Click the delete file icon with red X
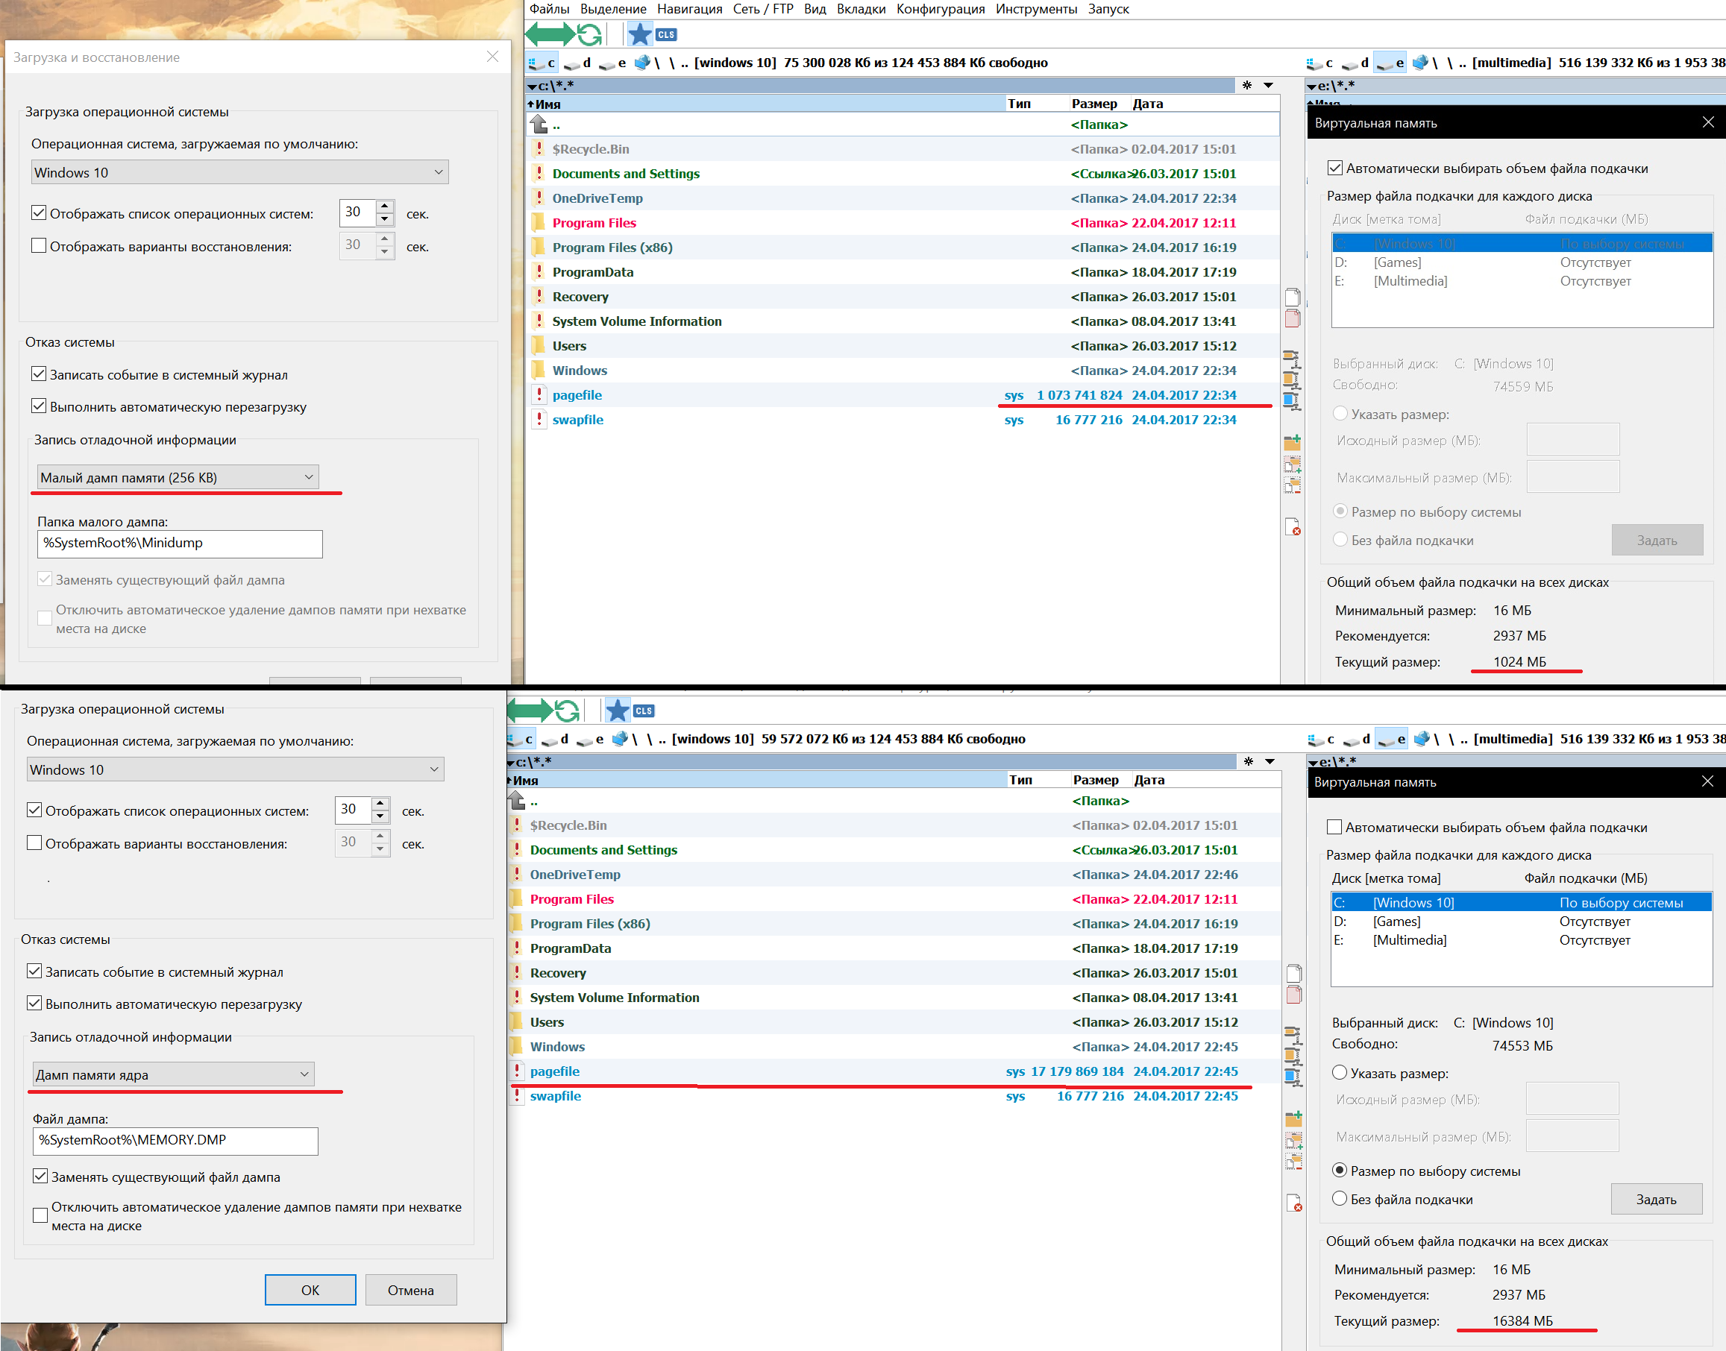This screenshot has height=1351, width=1726. [1292, 527]
